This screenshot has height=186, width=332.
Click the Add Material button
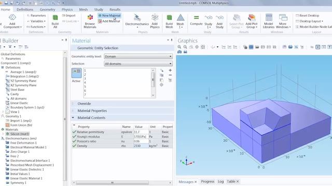pos(109,21)
